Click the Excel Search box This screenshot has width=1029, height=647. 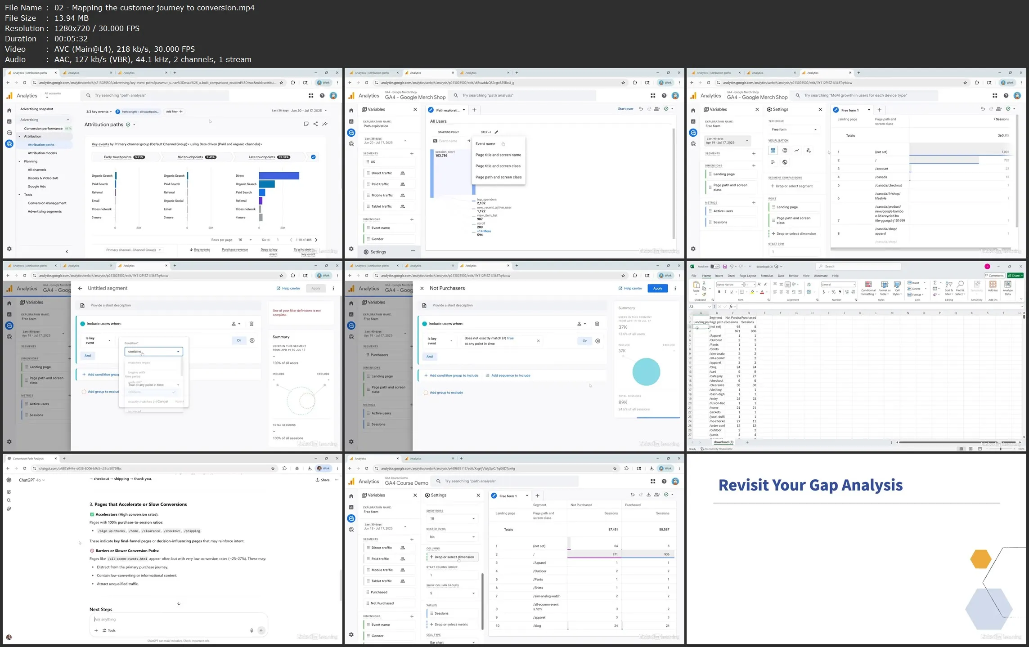858,267
